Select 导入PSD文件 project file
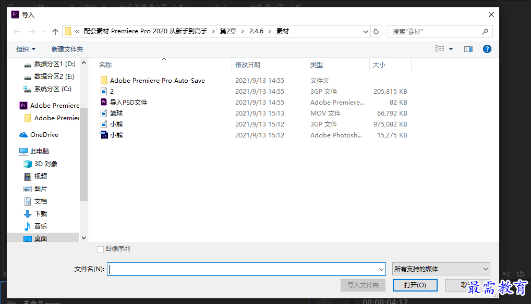 (129, 103)
